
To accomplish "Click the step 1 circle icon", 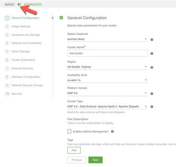I will coord(7,18).
